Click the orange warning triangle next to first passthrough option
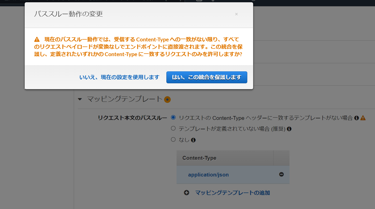The height and width of the screenshot is (209, 375). tap(363, 118)
